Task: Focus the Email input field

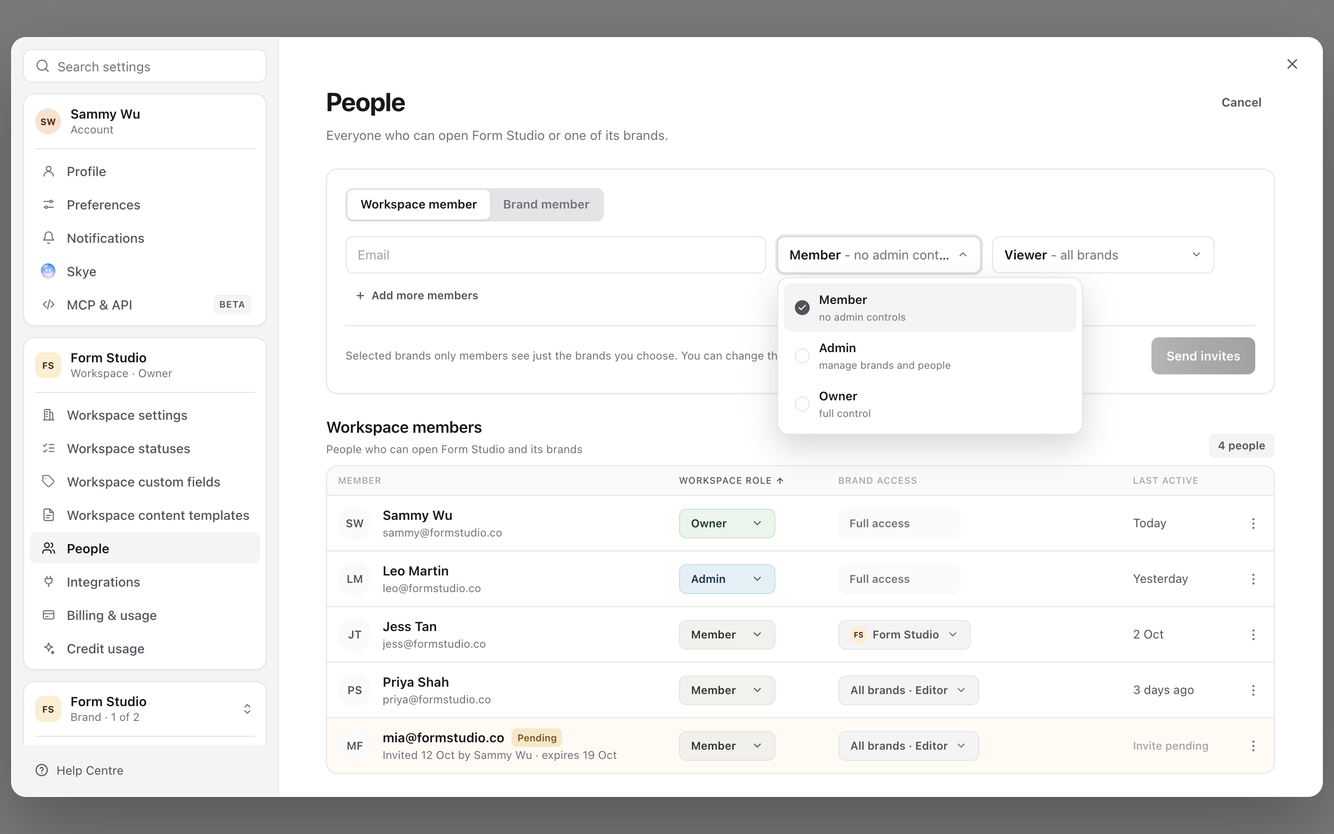Action: pyautogui.click(x=555, y=255)
